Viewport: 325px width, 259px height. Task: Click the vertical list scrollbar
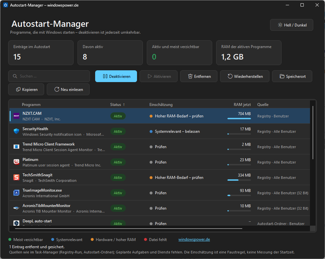(x=313, y=133)
